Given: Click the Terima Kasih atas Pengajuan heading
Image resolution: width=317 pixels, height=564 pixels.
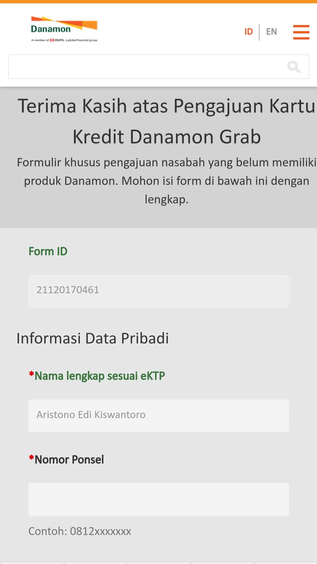Looking at the screenshot, I should [x=166, y=106].
